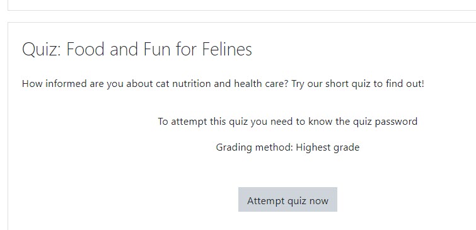Select the Quiz: Food and Fun for Felines heading

tap(137, 49)
